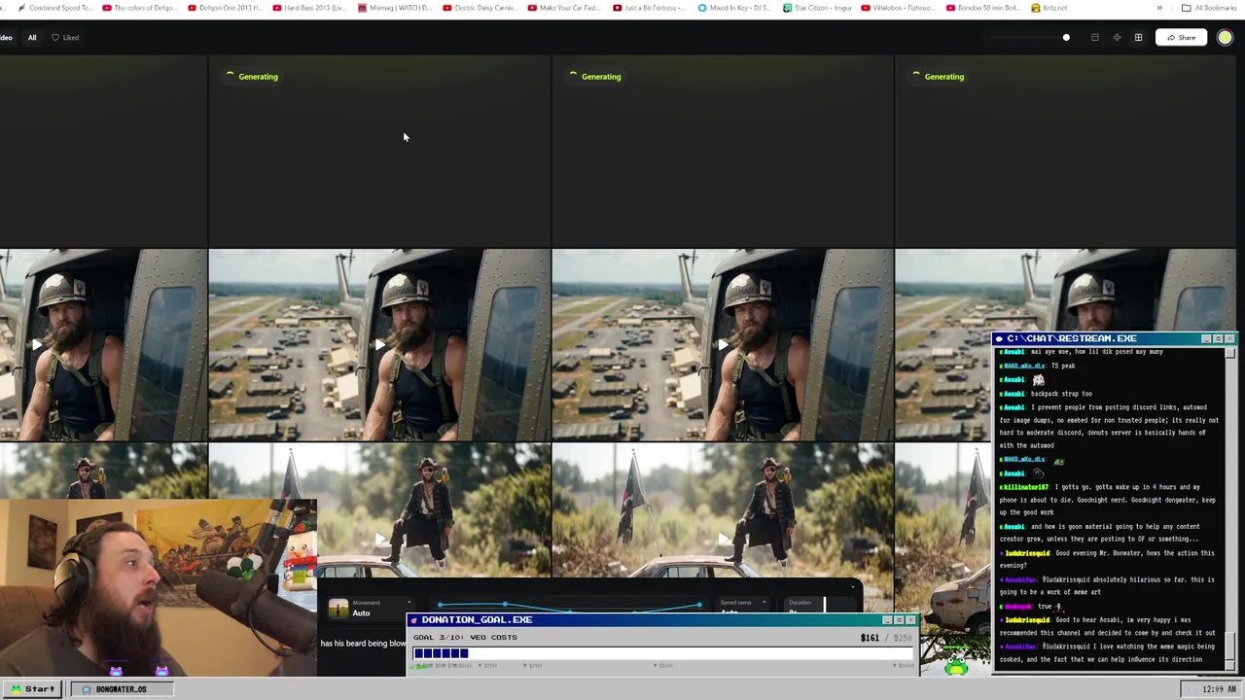The image size is (1245, 700).
Task: Open the first Generating video tile
Action: point(379,151)
